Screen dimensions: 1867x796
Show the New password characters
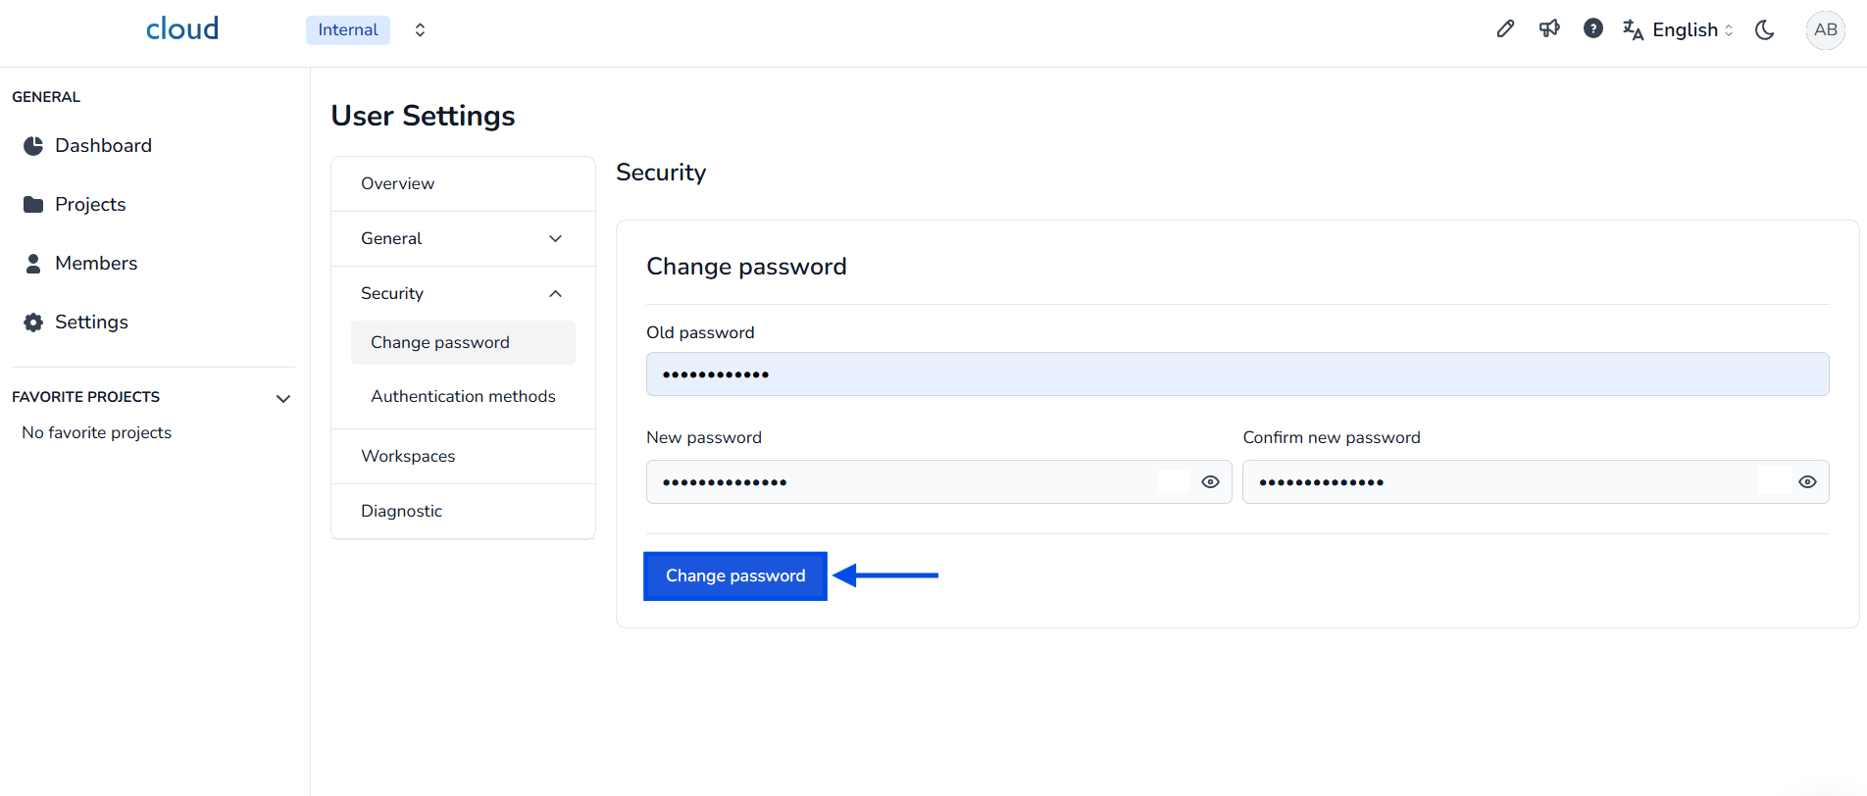(1210, 482)
